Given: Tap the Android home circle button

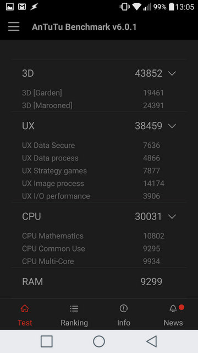Looking at the screenshot, I should click(x=99, y=341).
